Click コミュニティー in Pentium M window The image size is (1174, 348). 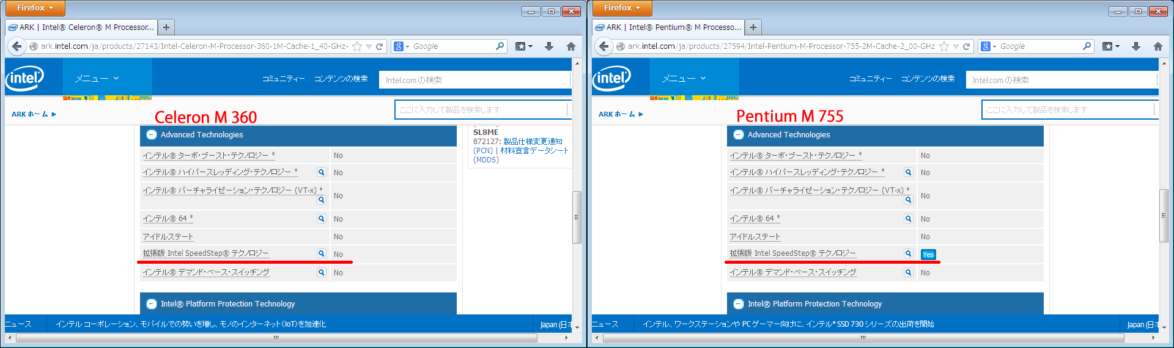[870, 79]
